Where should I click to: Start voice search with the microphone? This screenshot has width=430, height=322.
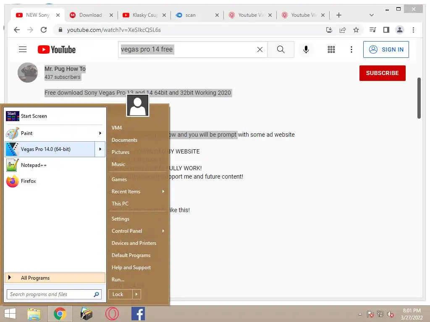point(306,49)
